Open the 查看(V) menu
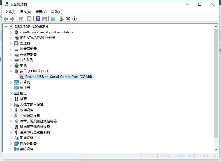 pos(41,12)
